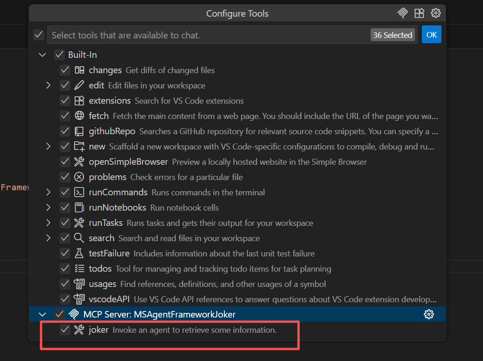Toggle the select-all checkbox beside search field
The height and width of the screenshot is (361, 483).
click(39, 35)
